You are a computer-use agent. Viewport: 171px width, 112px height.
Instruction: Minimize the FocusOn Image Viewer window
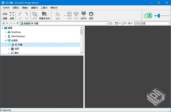[x=151, y=3]
